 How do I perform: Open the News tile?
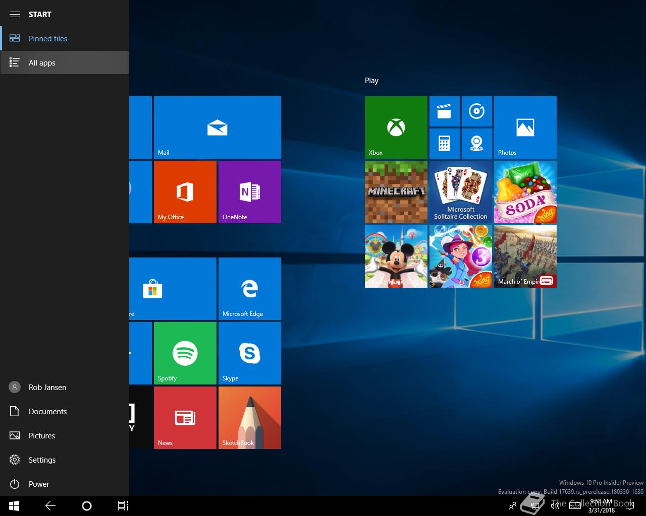point(185,418)
